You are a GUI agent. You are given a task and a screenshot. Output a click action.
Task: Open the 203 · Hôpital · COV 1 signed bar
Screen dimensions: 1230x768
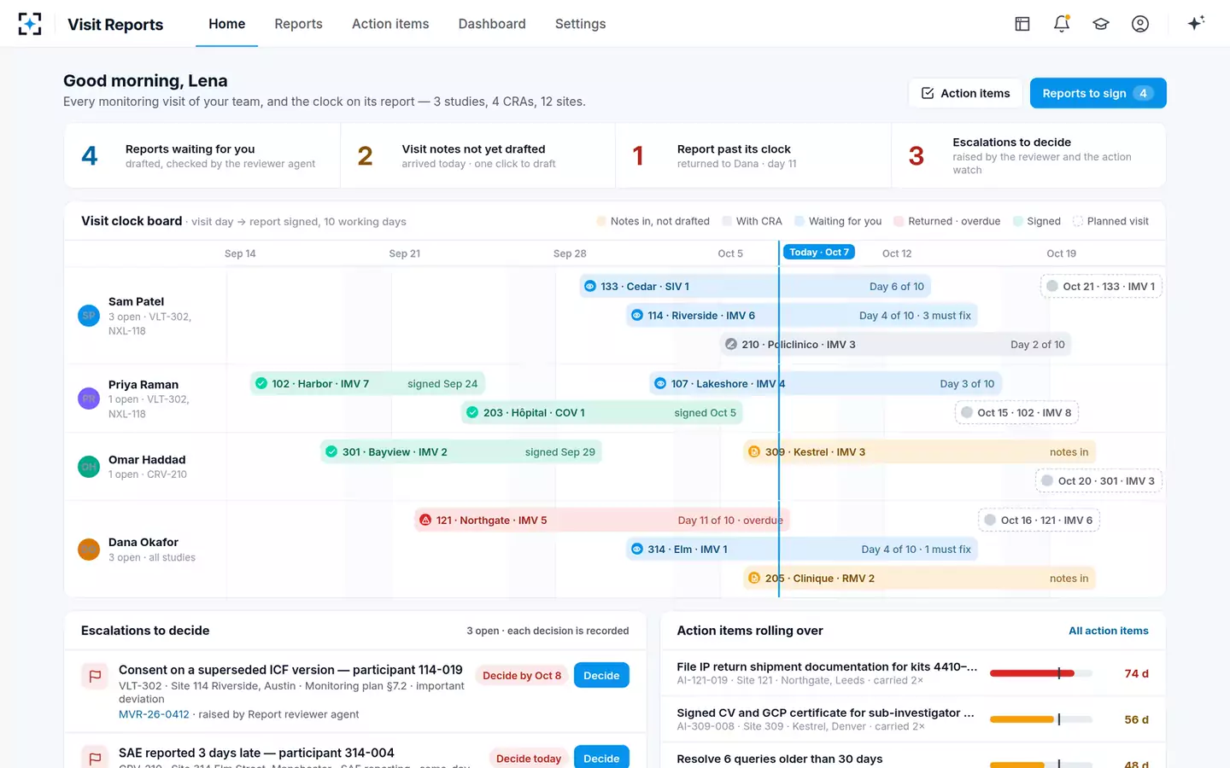point(602,413)
